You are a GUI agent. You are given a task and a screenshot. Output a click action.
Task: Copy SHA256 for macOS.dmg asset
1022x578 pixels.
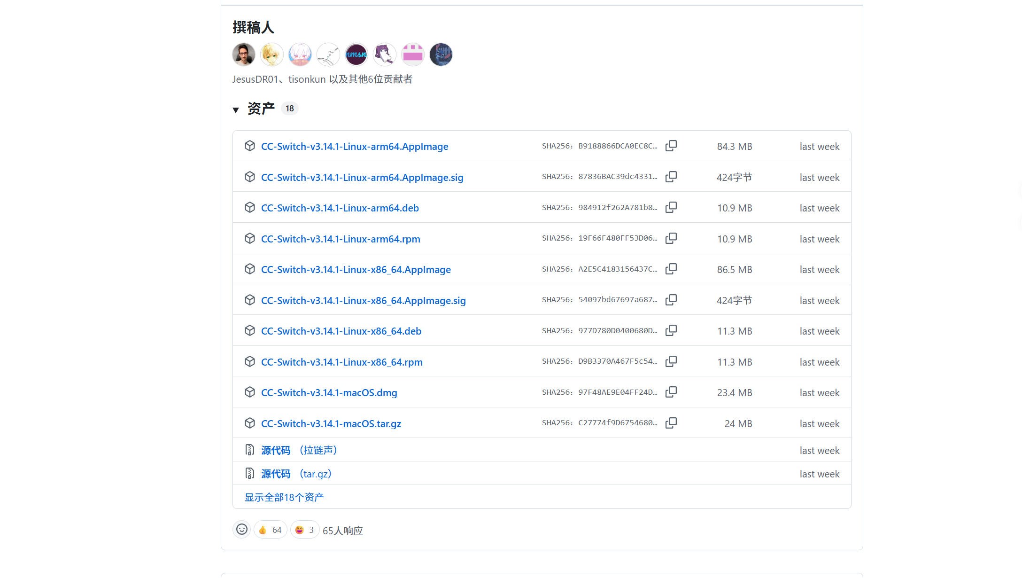[x=671, y=392]
